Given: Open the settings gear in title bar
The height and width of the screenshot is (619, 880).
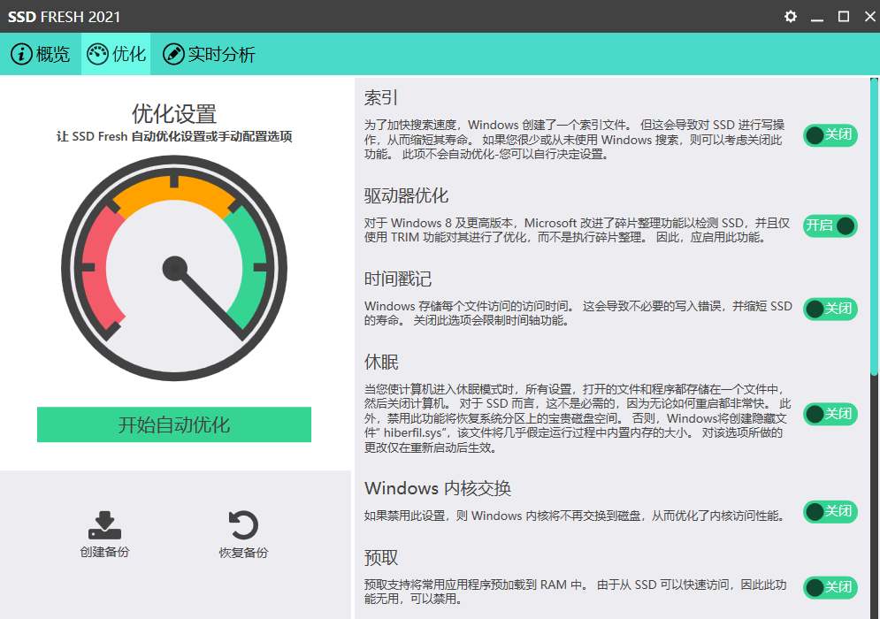Looking at the screenshot, I should pyautogui.click(x=790, y=16).
